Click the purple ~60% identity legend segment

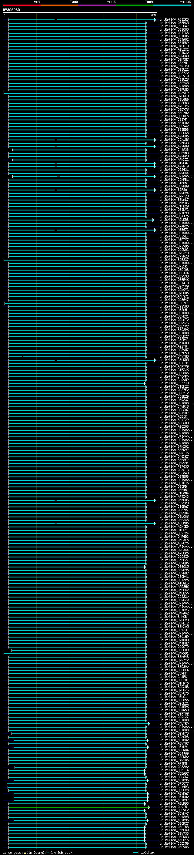tap(97, 5)
